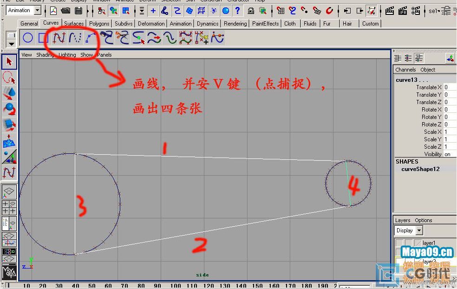Open the viewport Shading menu
This screenshot has height=289, width=457.
tap(45, 55)
